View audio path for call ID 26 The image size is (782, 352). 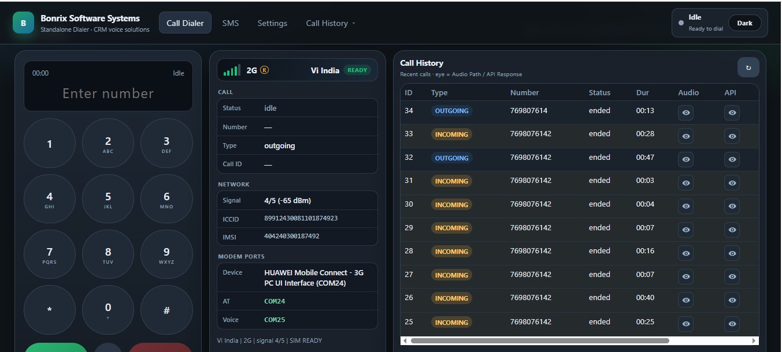(x=686, y=300)
